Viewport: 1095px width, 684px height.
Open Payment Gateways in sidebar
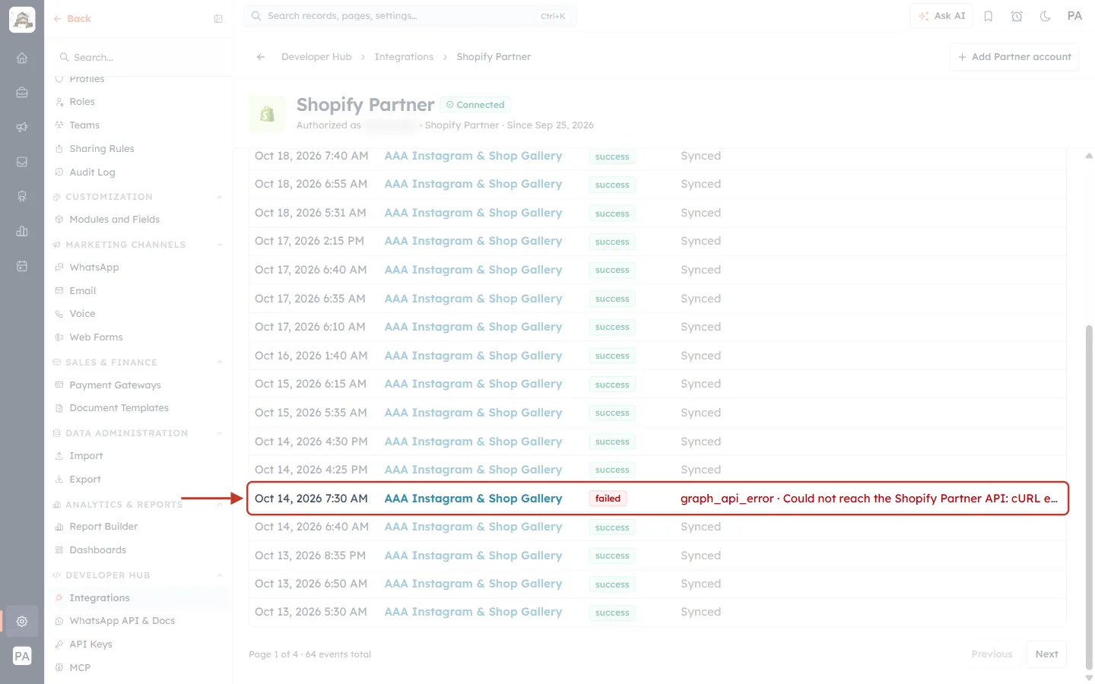coord(115,385)
